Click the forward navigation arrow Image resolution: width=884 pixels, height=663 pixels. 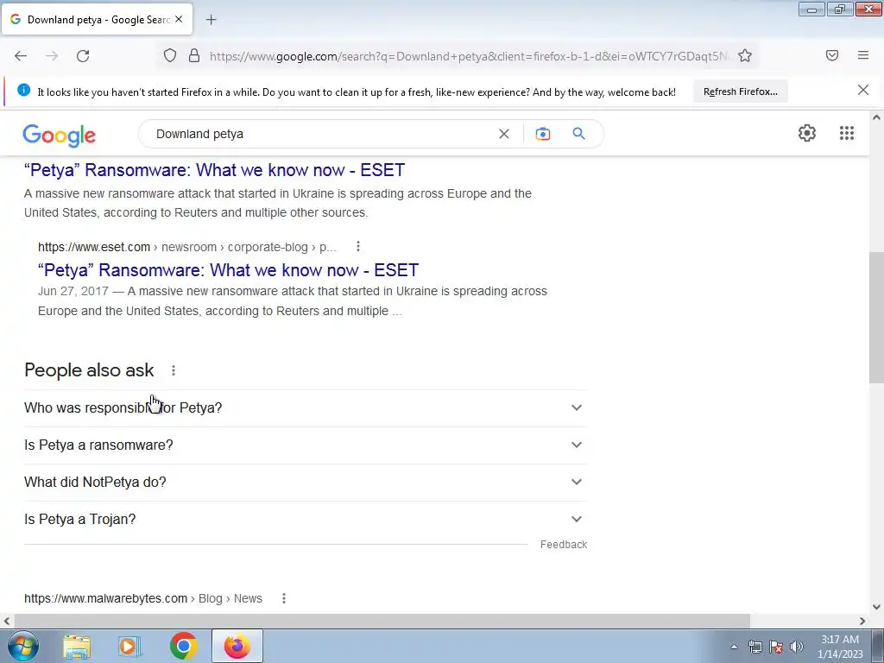click(52, 56)
